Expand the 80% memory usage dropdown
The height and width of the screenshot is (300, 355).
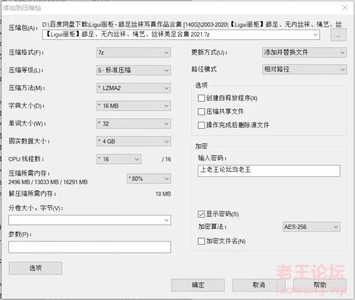(149, 179)
